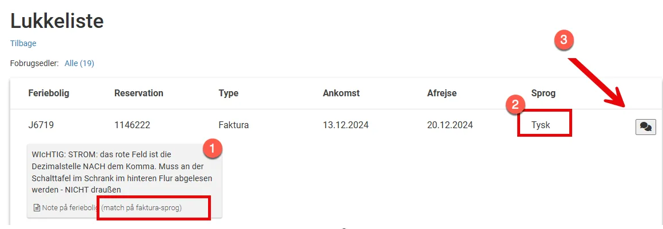Go back via the Tilbage link

click(23, 43)
